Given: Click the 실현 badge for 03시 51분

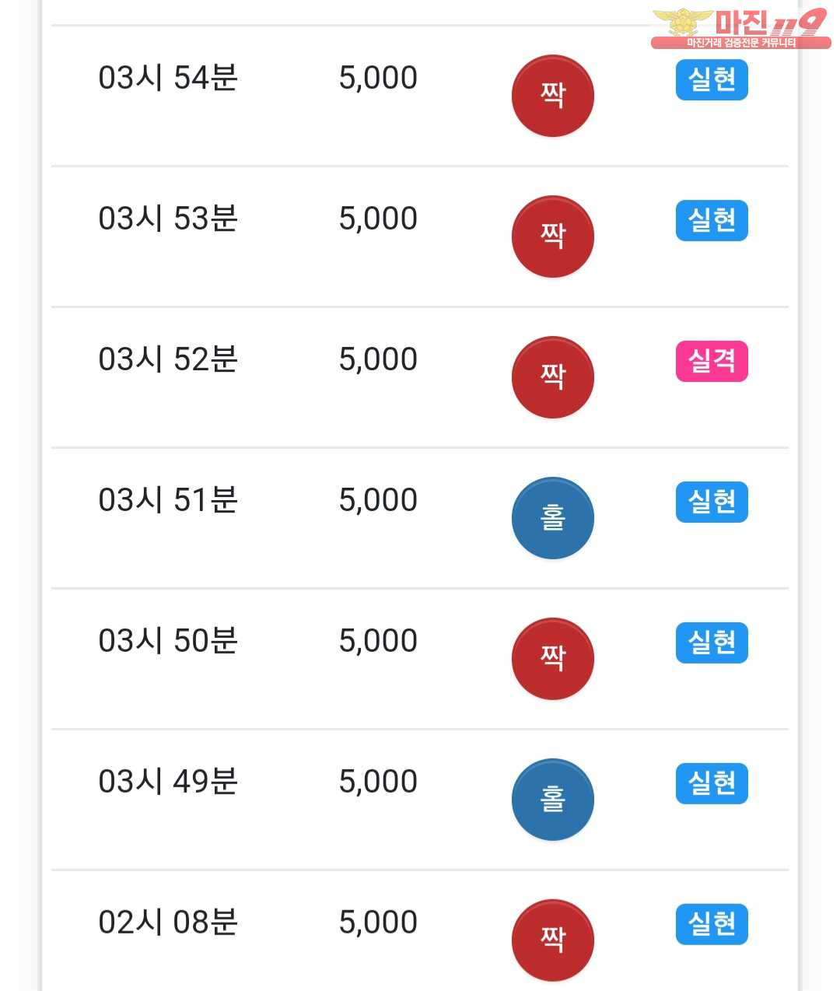Looking at the screenshot, I should click(712, 502).
